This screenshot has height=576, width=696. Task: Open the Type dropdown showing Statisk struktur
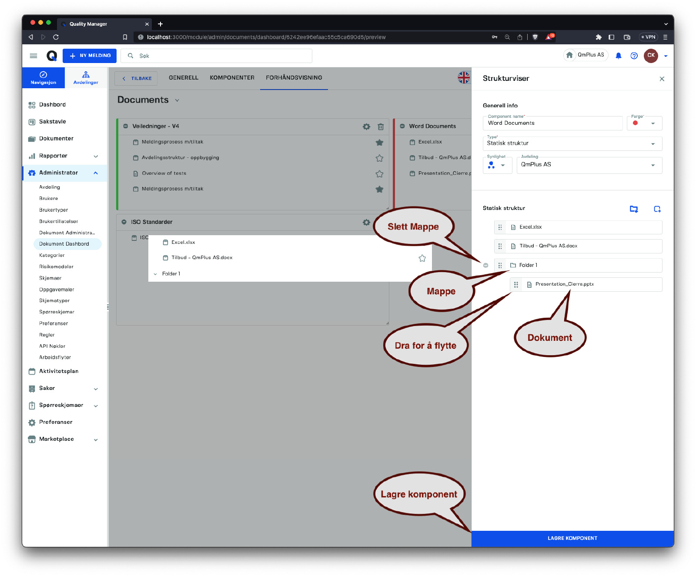point(572,143)
